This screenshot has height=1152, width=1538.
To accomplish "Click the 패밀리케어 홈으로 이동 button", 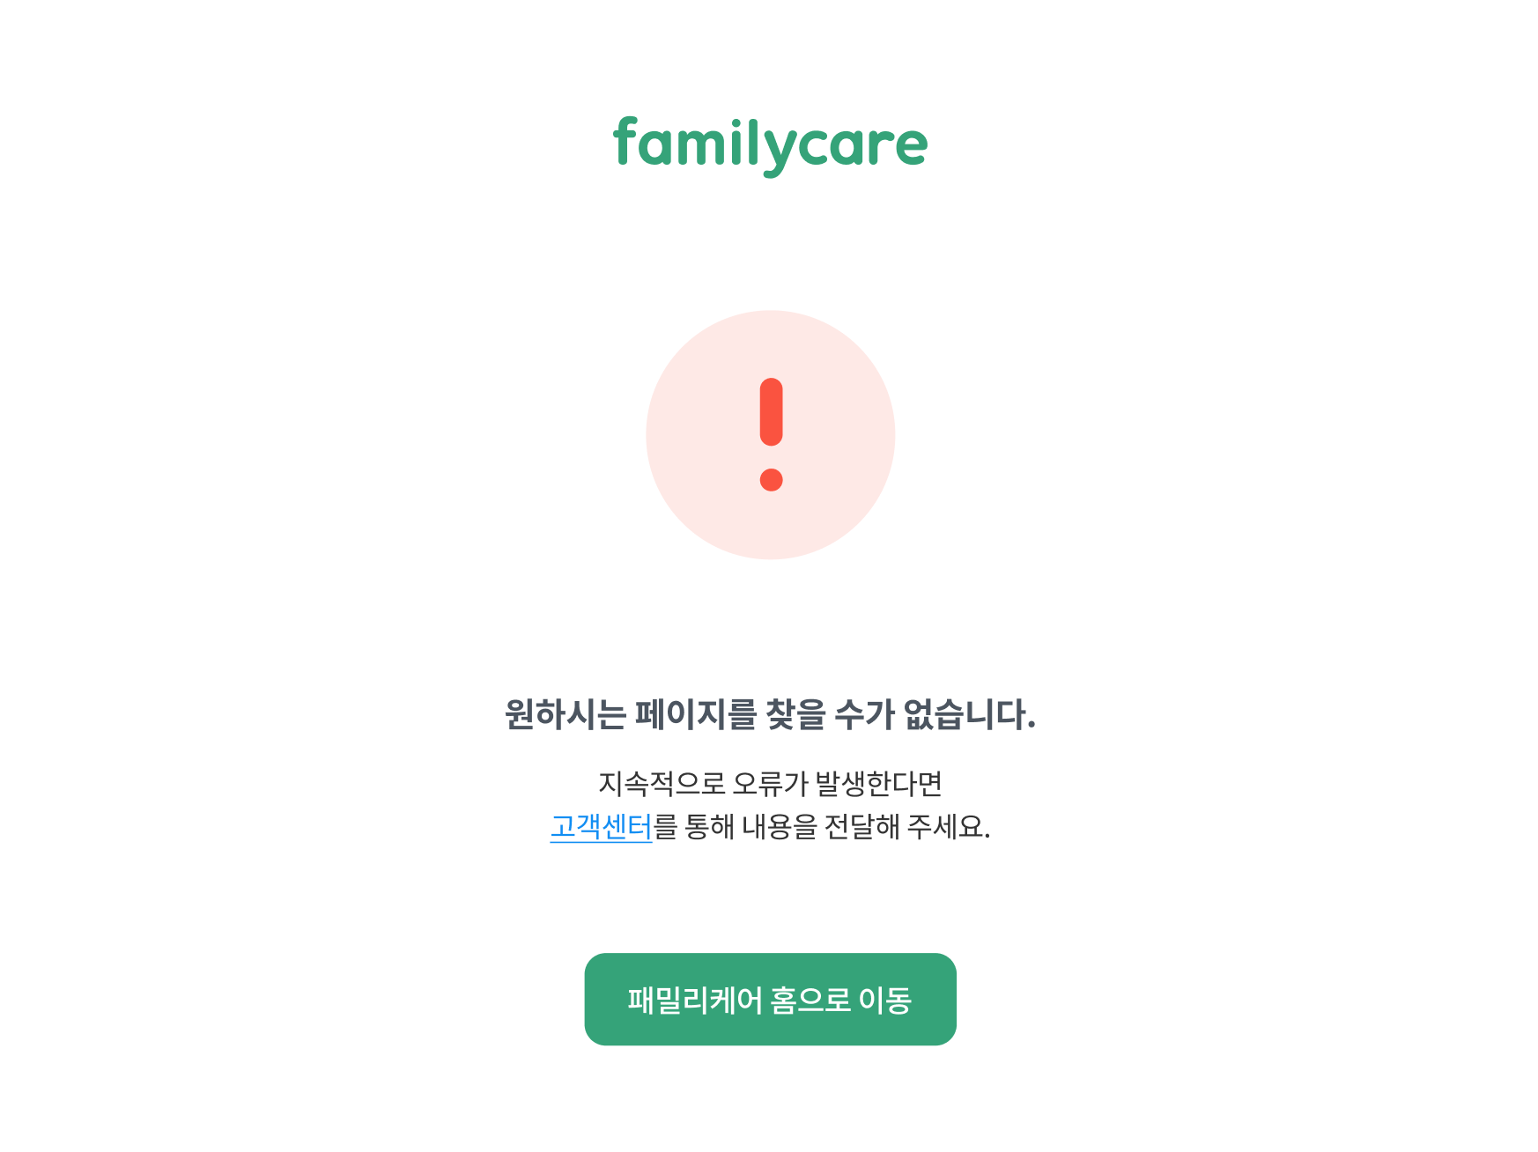I will coord(770,999).
